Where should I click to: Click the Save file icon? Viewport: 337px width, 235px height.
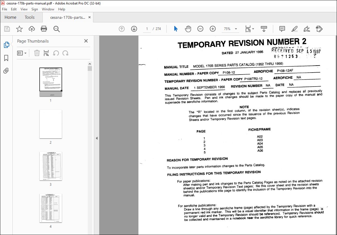(7, 29)
